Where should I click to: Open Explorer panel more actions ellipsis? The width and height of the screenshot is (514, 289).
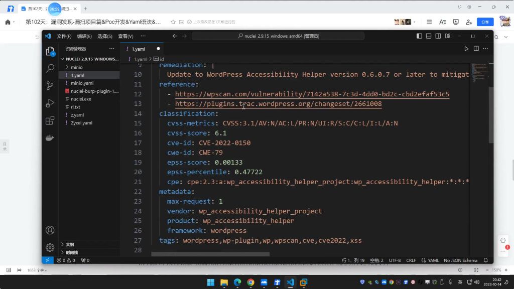coord(111,49)
